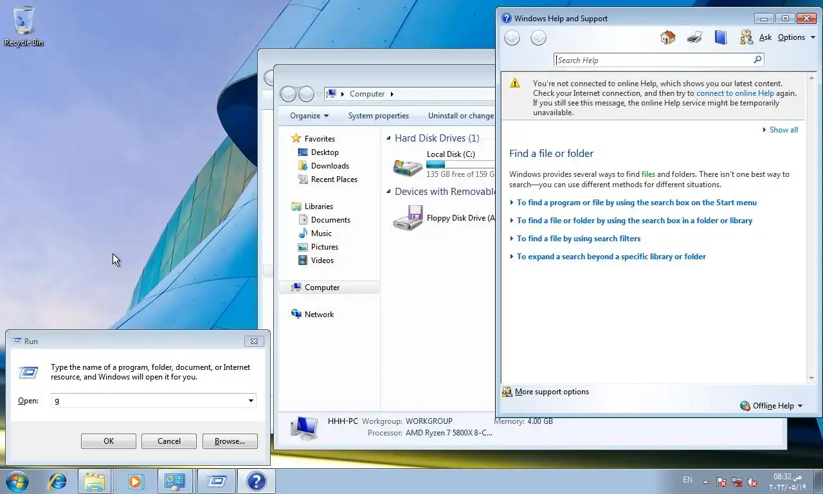
Task: Select Recent Places under Favorites
Action: [x=334, y=179]
